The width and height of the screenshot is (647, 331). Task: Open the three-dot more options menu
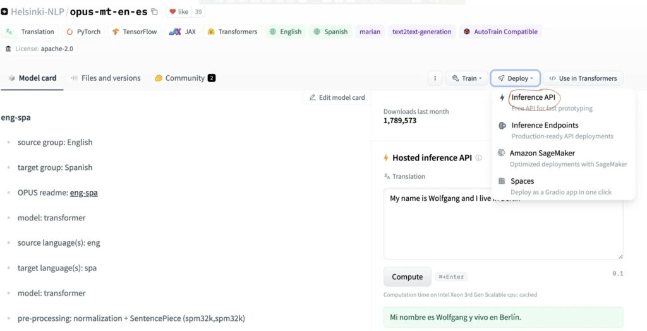pos(434,78)
